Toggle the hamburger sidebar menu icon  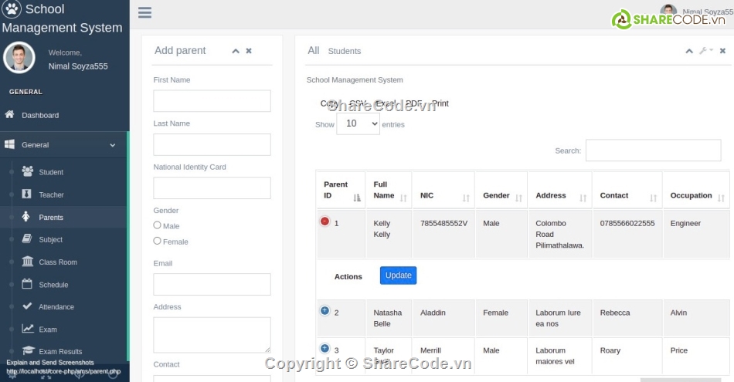coord(144,12)
